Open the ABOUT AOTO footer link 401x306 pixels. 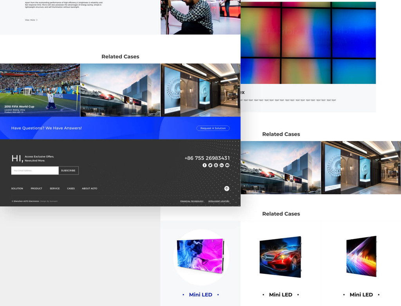(89, 188)
